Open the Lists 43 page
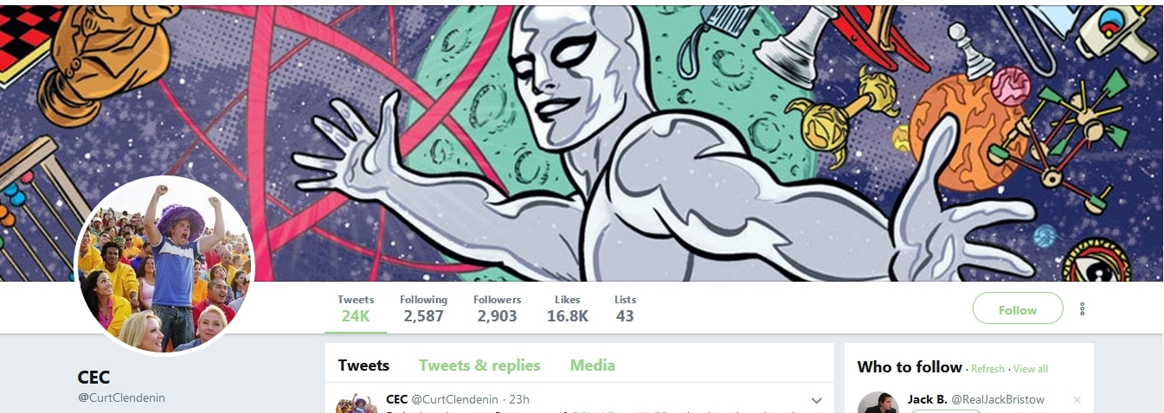Viewport: 1164px width, 413px height. [625, 308]
